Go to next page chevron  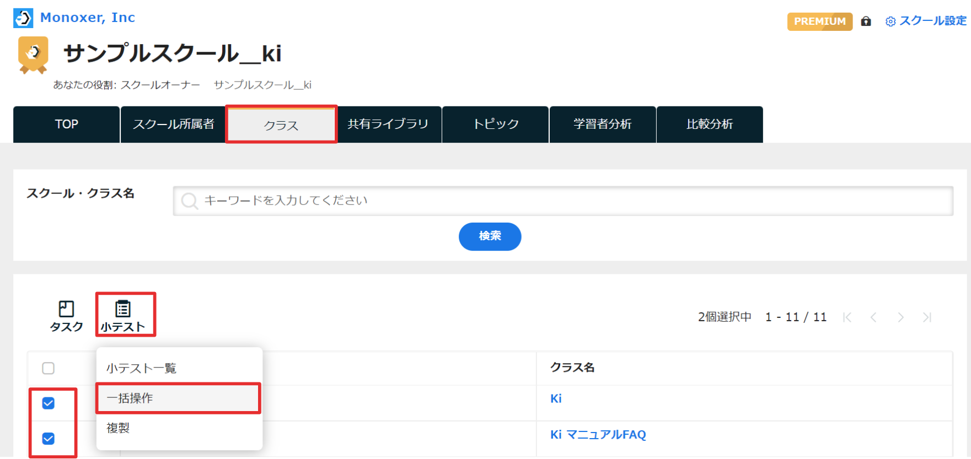click(x=900, y=317)
